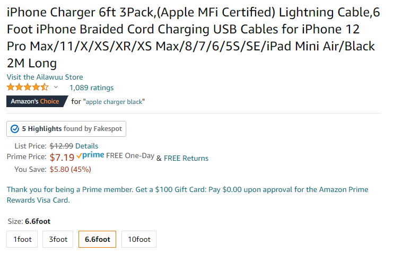This screenshot has width=393, height=253.
Task: Visit the Ailawuu Store link
Action: pos(45,77)
